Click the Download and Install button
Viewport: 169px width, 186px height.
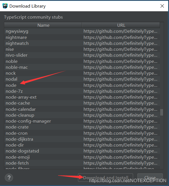point(106,178)
